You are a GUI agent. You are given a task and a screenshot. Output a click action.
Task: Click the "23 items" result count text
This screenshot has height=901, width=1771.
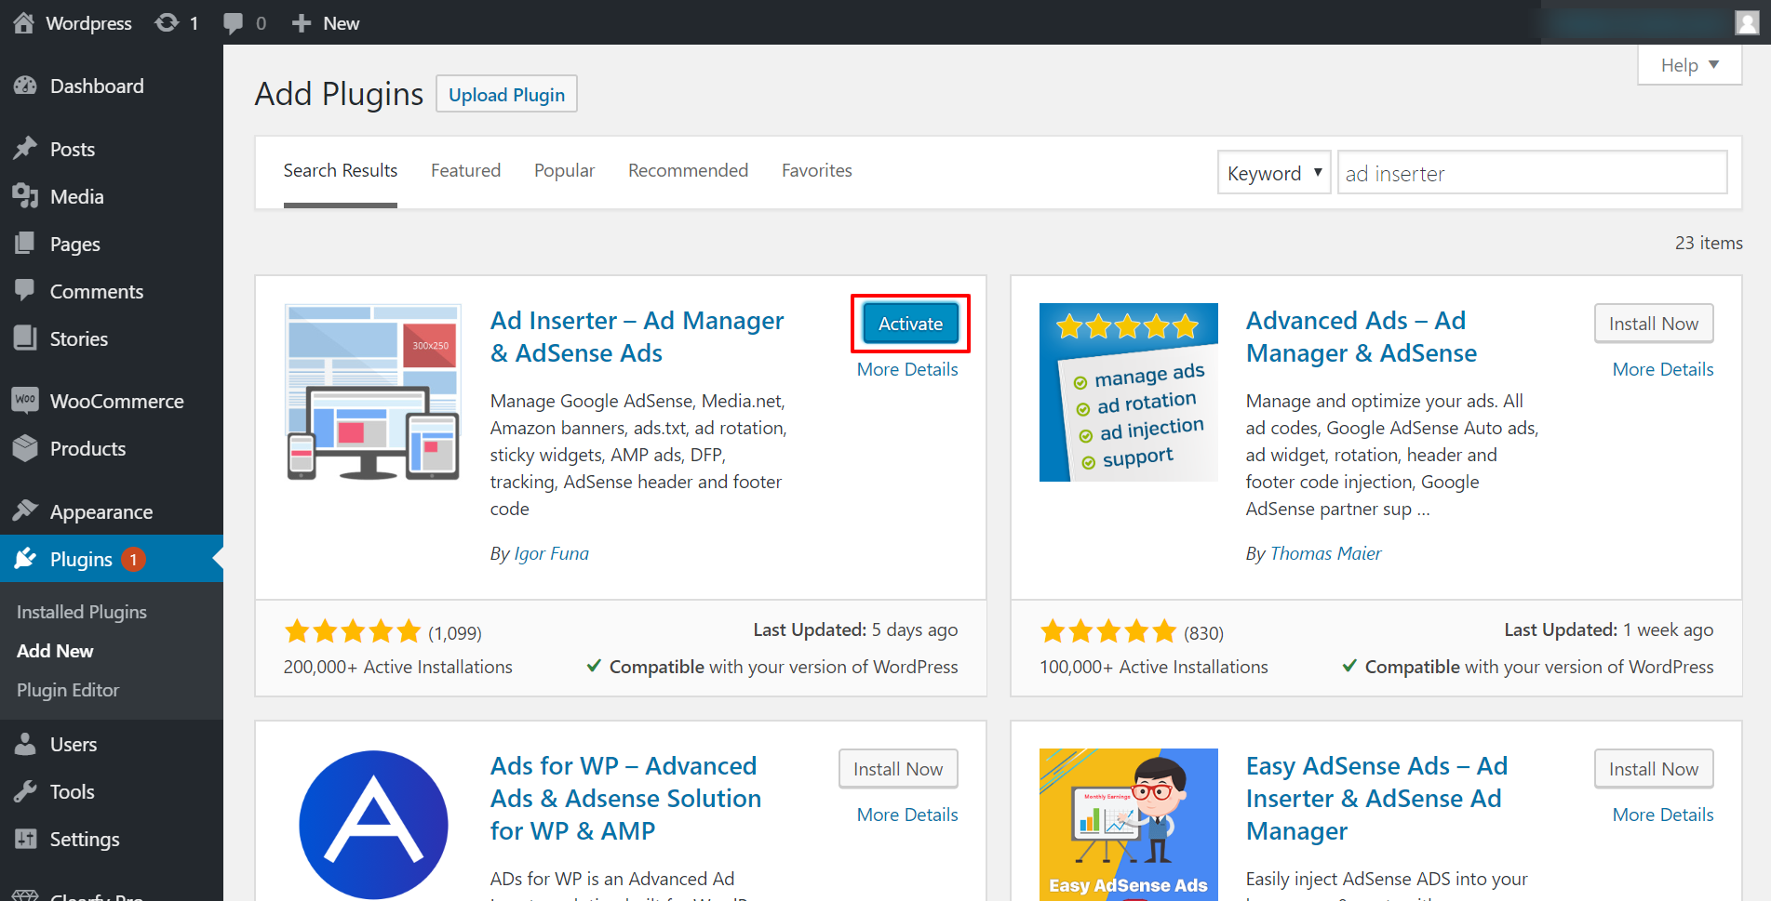pyautogui.click(x=1709, y=243)
